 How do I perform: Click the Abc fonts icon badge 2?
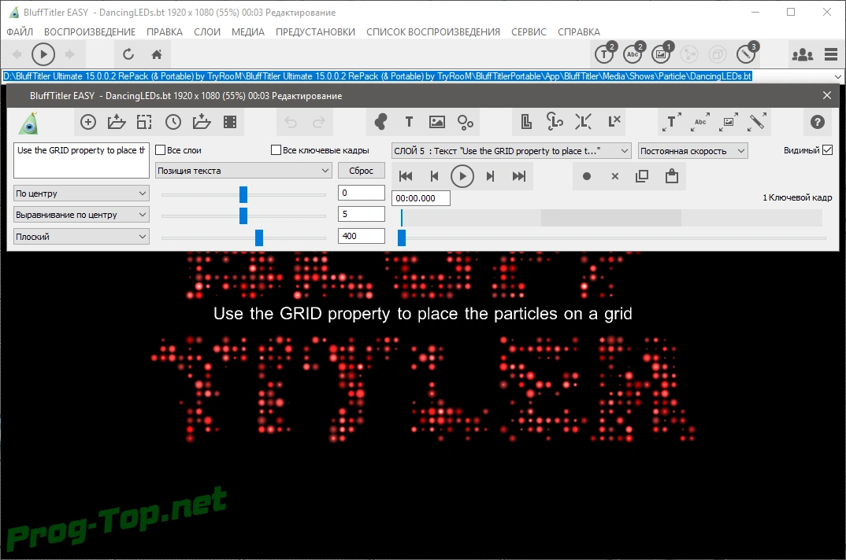click(x=633, y=53)
